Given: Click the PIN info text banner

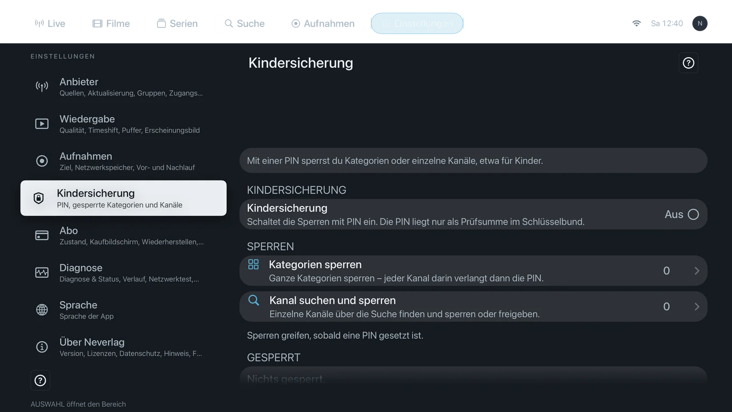Looking at the screenshot, I should tap(474, 160).
